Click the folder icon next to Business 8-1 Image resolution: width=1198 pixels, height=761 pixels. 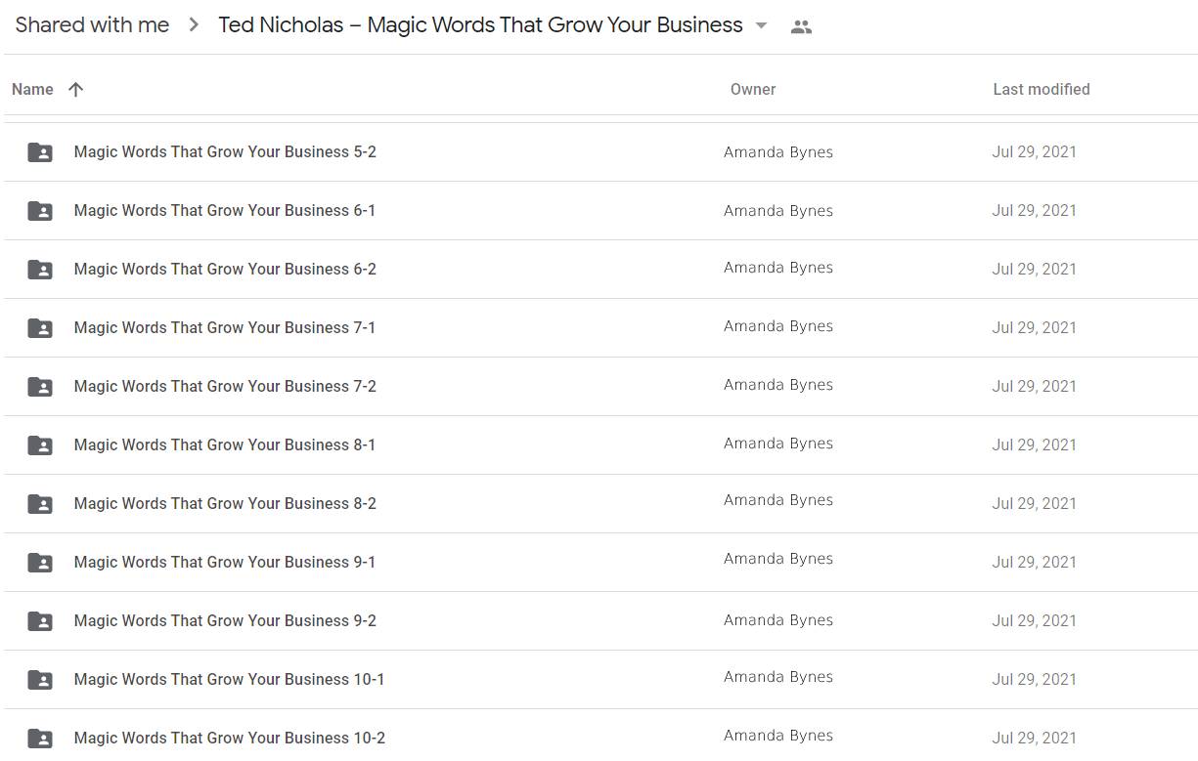[x=39, y=444]
